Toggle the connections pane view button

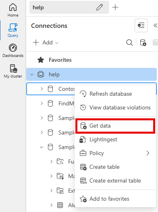141,25
